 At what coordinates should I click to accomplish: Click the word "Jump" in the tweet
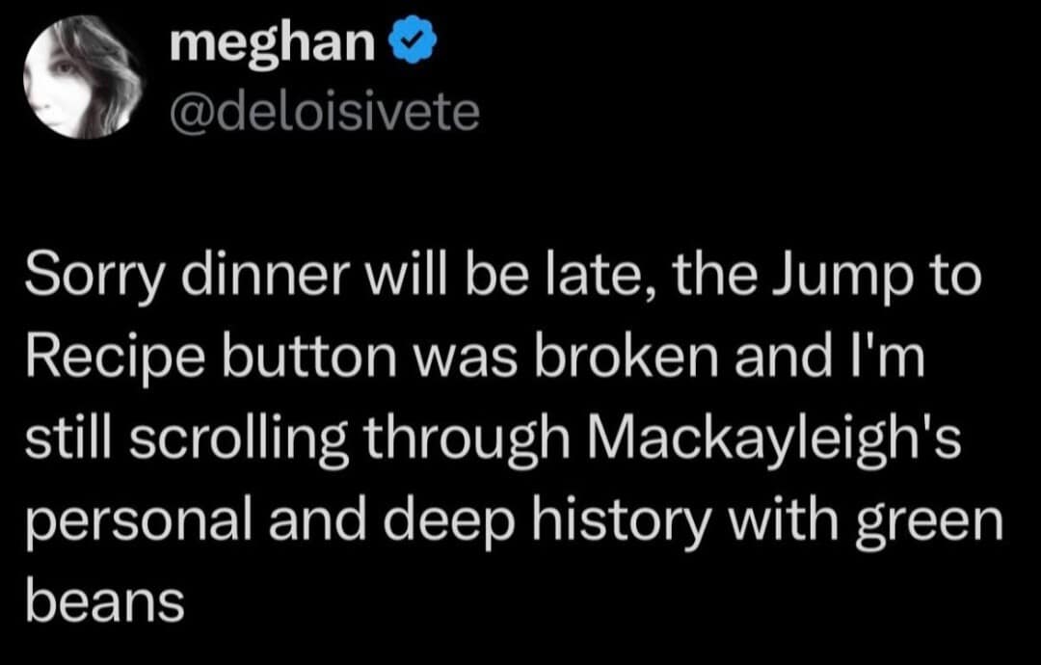coord(848,279)
